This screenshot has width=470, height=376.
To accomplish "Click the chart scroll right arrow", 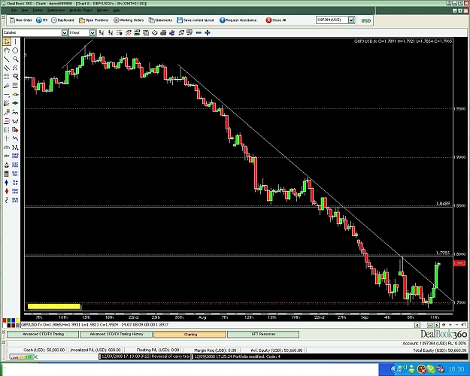I will [x=436, y=325].
